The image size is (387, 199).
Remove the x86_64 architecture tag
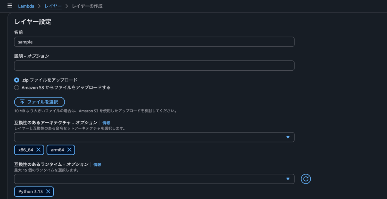point(39,150)
